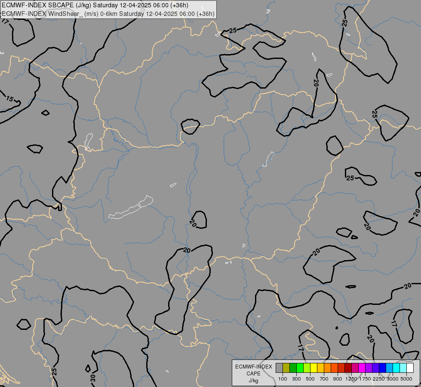Click the 3000 value on the legend scale
The image size is (421, 387).
coord(393,379)
